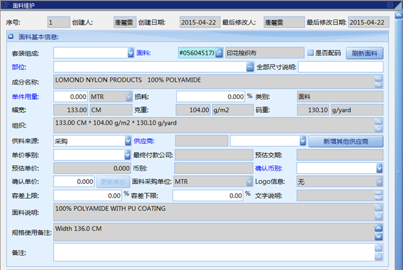Toggle the 是否配码 checkbox

point(310,53)
